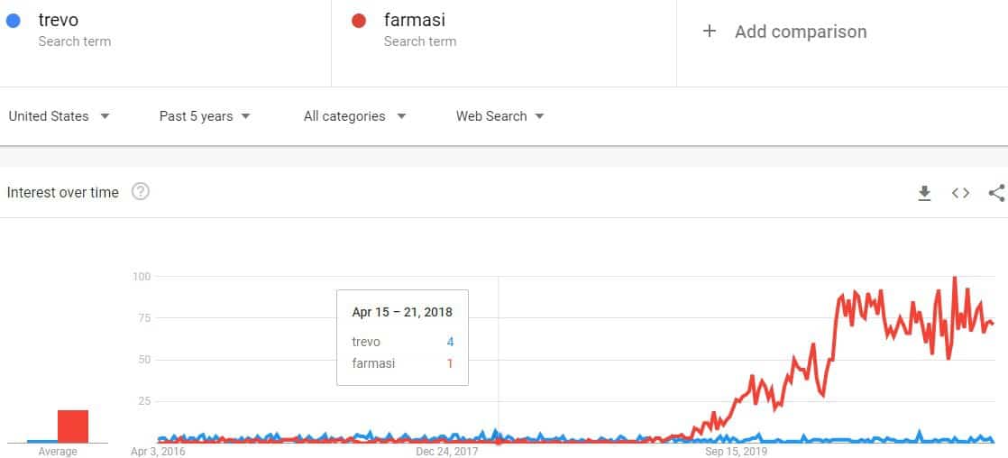
Task: Open the embed code icon
Action: [x=960, y=193]
